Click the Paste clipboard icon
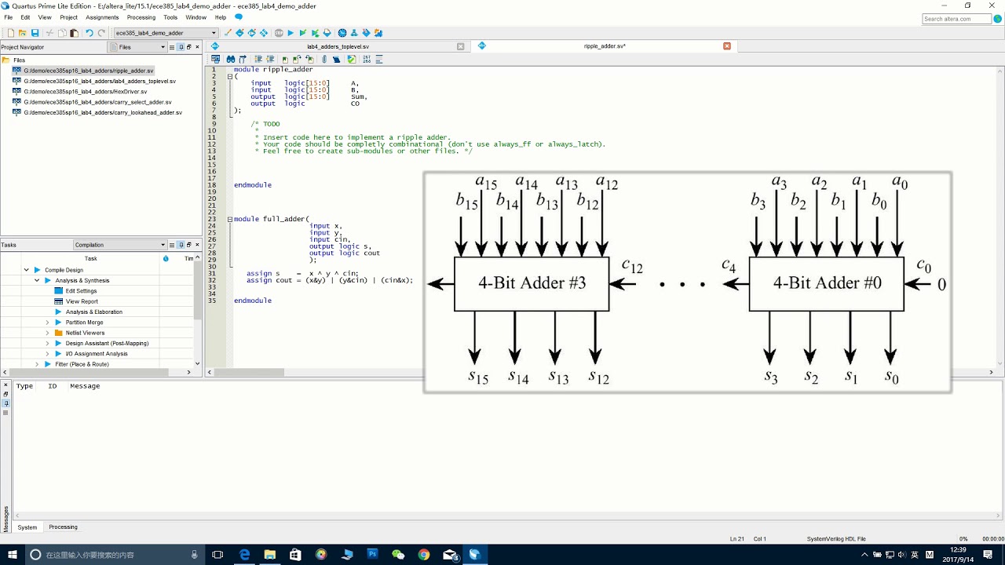The height and width of the screenshot is (565, 1005). click(74, 33)
